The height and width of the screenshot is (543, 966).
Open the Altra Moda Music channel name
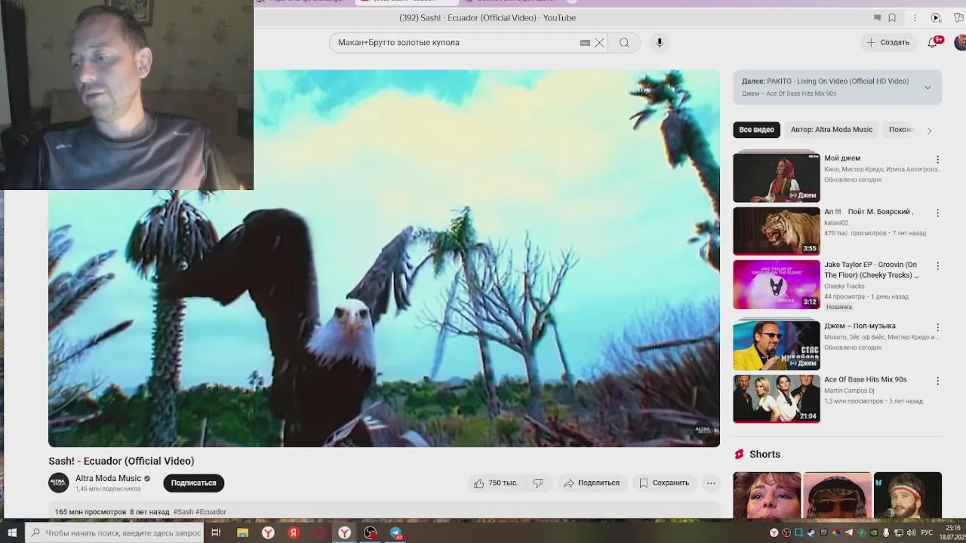108,478
